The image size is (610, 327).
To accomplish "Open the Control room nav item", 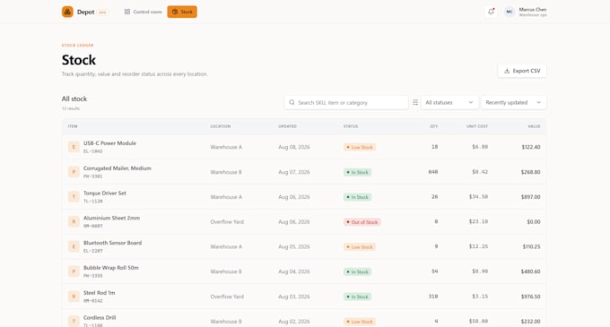I will (x=143, y=12).
